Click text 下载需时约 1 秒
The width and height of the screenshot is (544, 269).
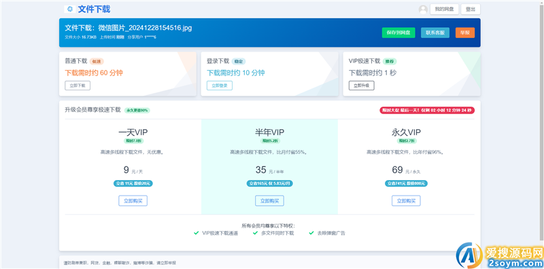pos(373,73)
